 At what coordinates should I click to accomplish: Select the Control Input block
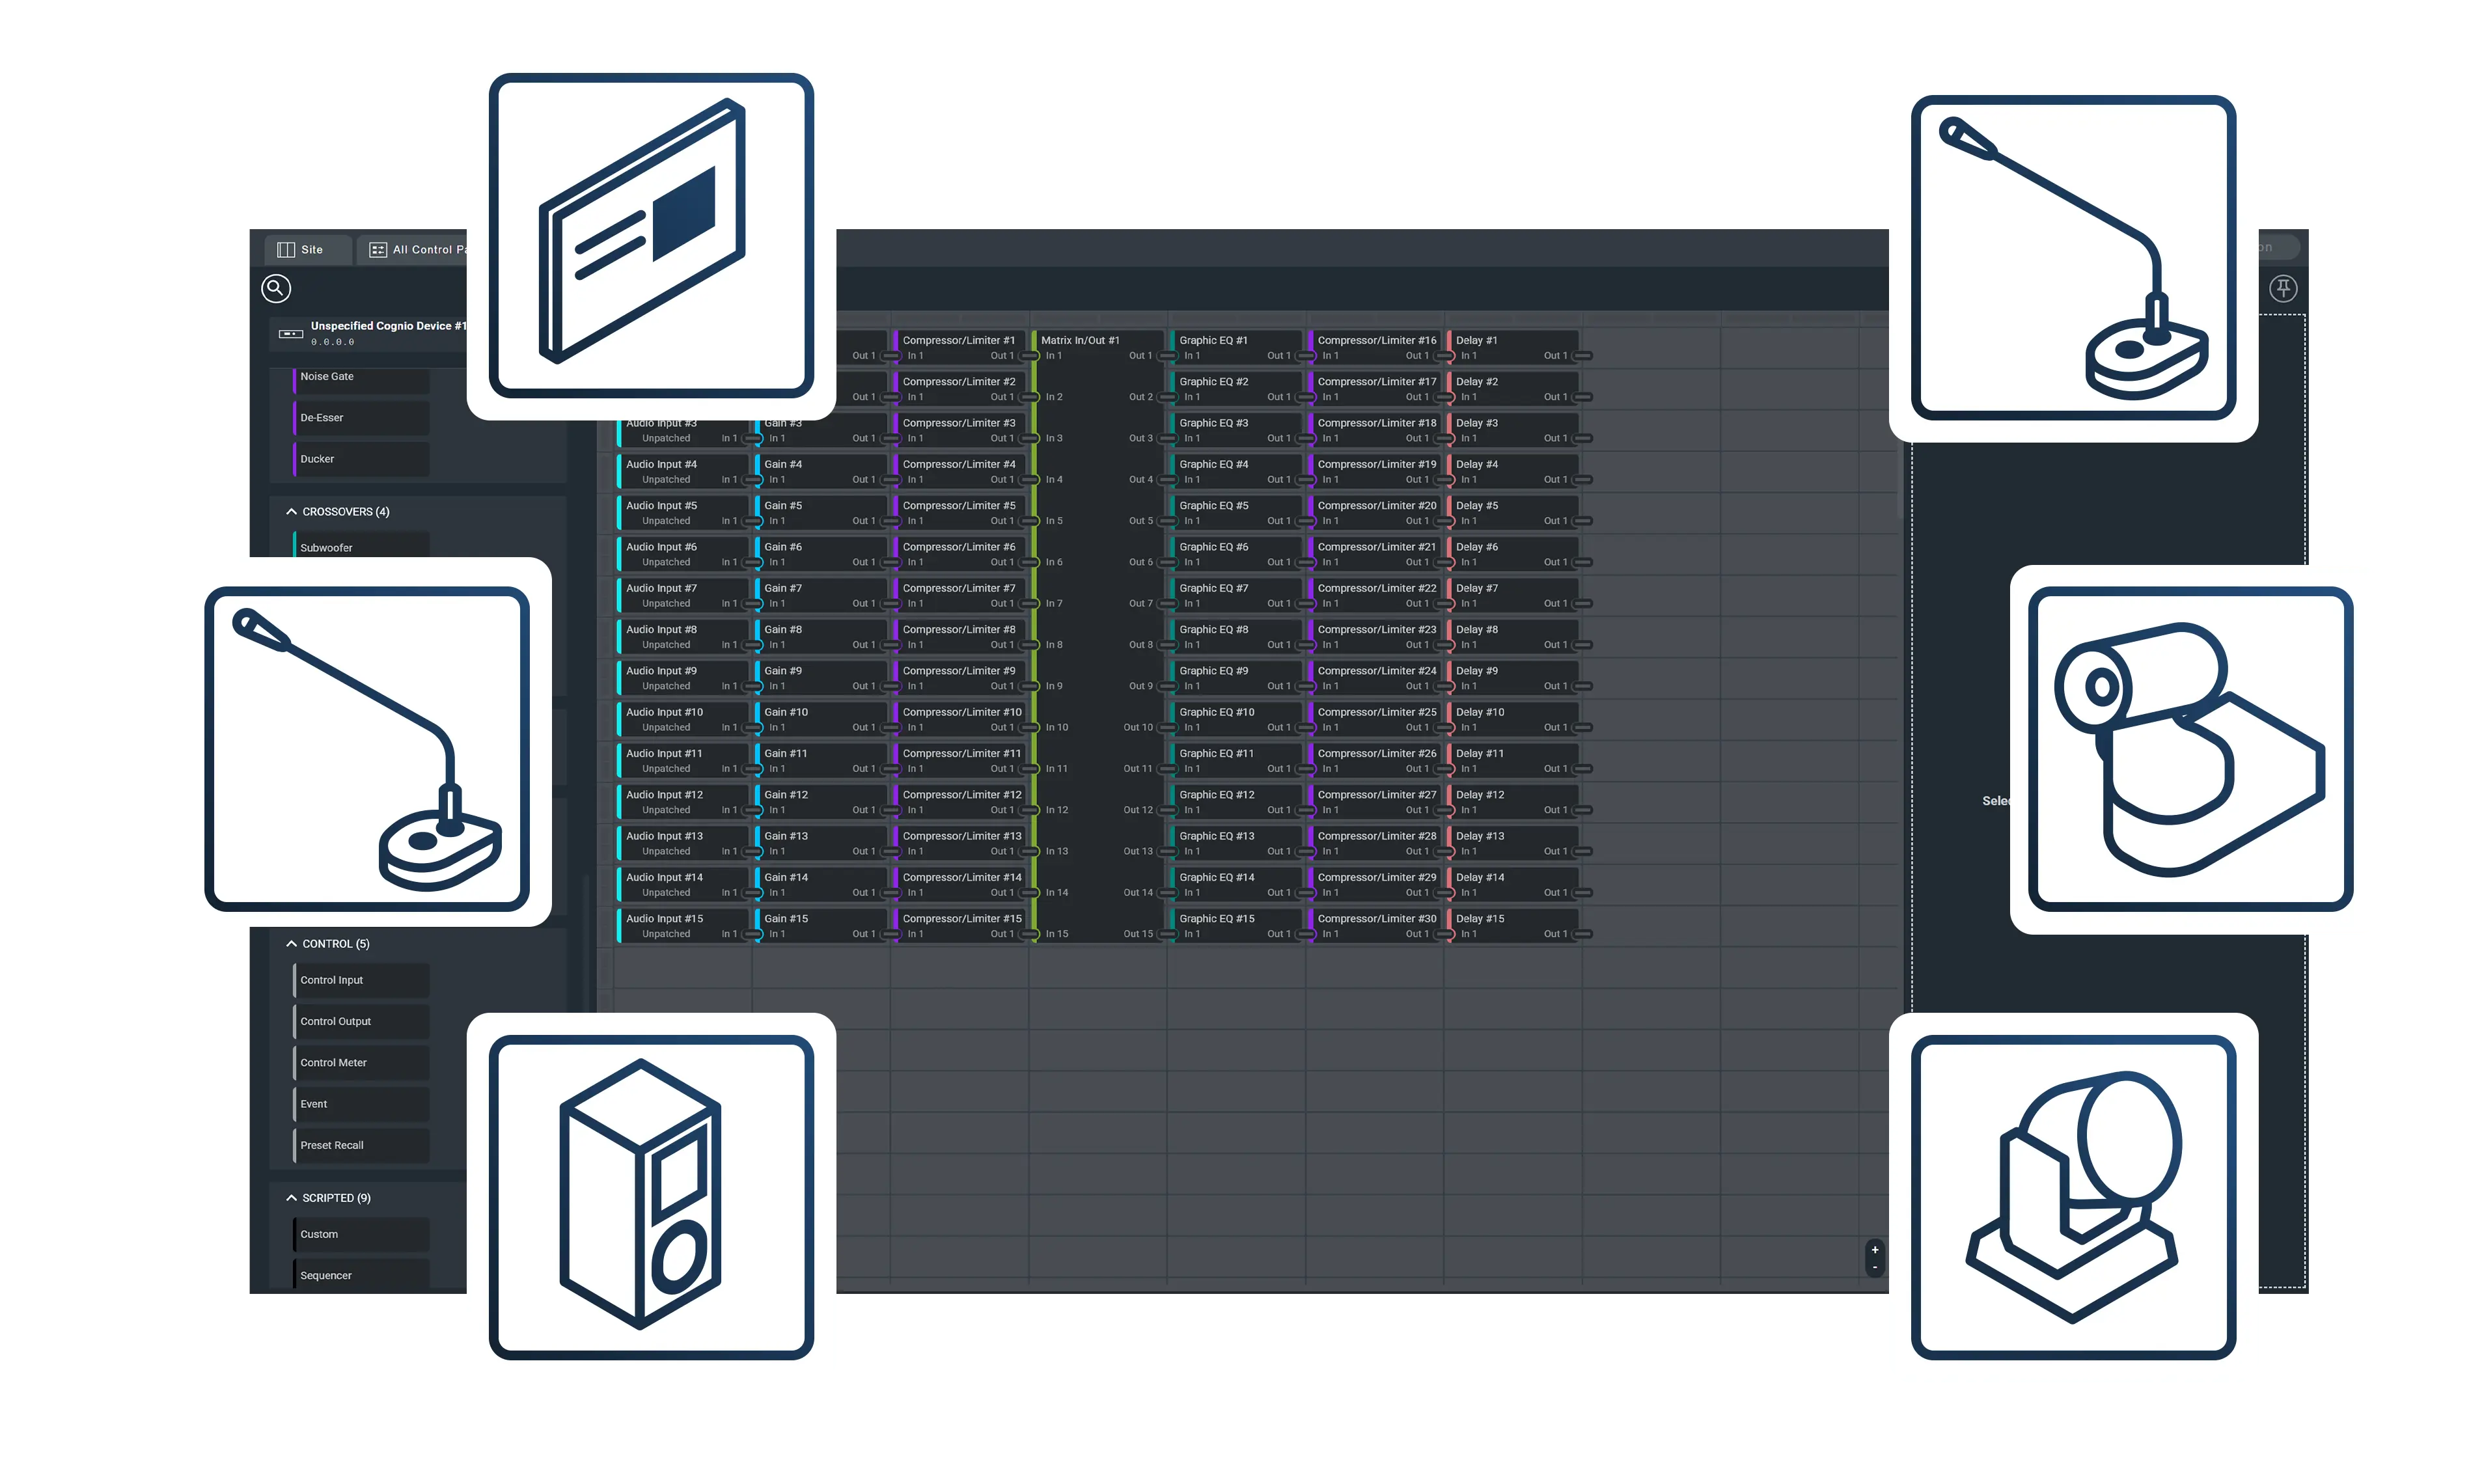pyautogui.click(x=362, y=980)
